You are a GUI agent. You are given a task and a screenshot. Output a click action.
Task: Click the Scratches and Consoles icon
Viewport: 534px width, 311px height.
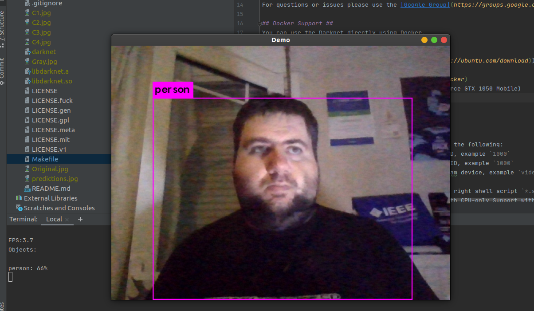[19, 208]
